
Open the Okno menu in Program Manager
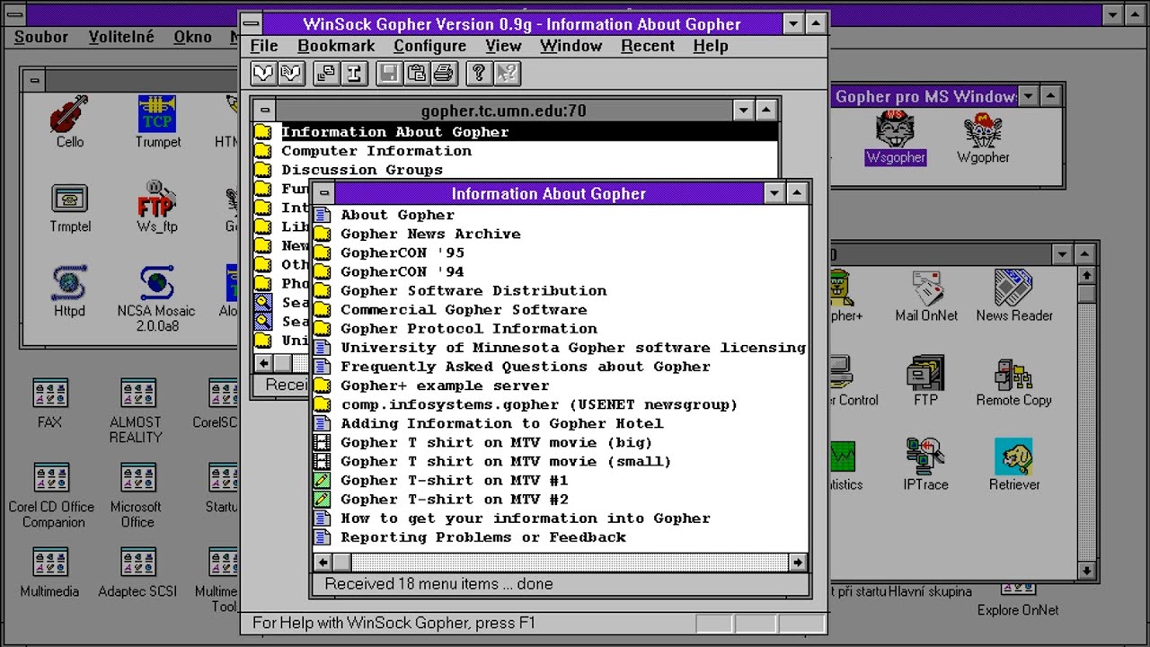tap(192, 37)
